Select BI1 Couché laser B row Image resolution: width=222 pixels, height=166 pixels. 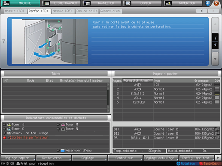[x=166, y=129]
